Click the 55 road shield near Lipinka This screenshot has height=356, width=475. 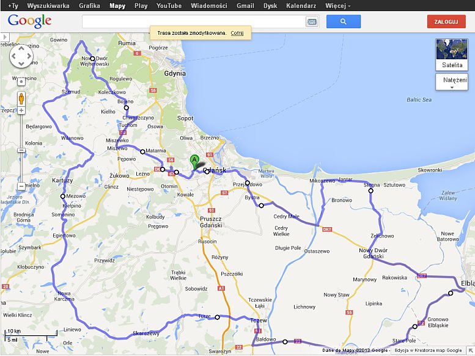tap(349, 312)
